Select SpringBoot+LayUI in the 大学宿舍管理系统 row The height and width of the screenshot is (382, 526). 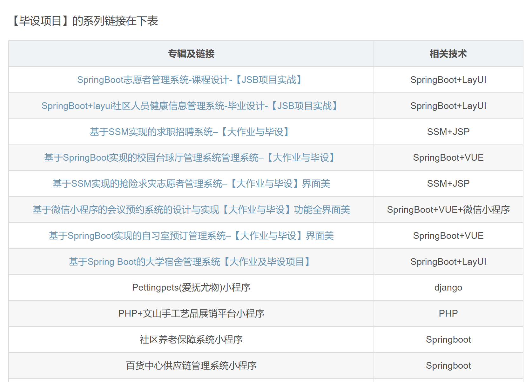(x=448, y=262)
